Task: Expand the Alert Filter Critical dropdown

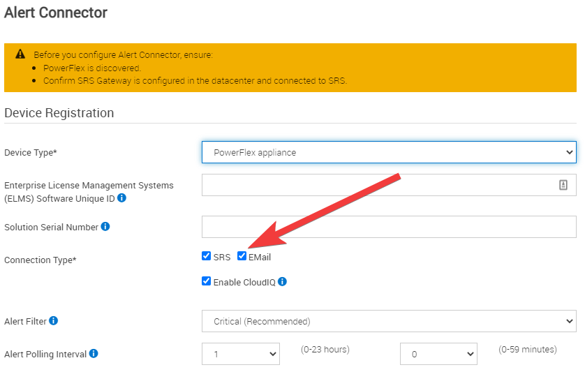Action: [389, 321]
